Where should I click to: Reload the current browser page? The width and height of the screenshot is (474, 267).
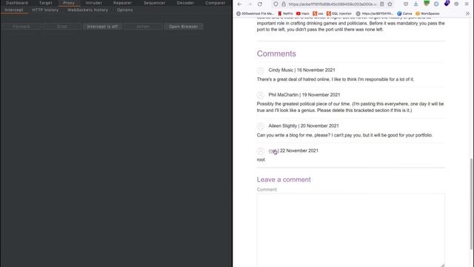260,4
